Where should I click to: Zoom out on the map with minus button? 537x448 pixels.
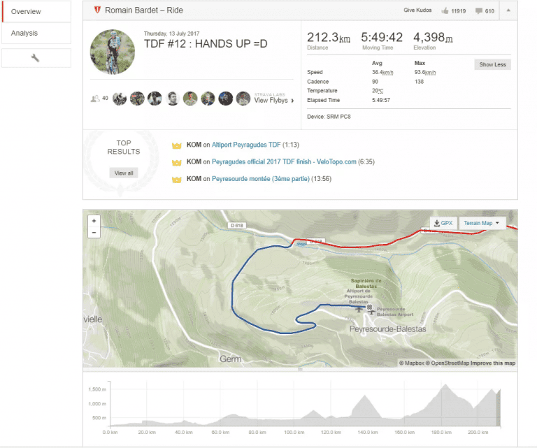click(94, 232)
